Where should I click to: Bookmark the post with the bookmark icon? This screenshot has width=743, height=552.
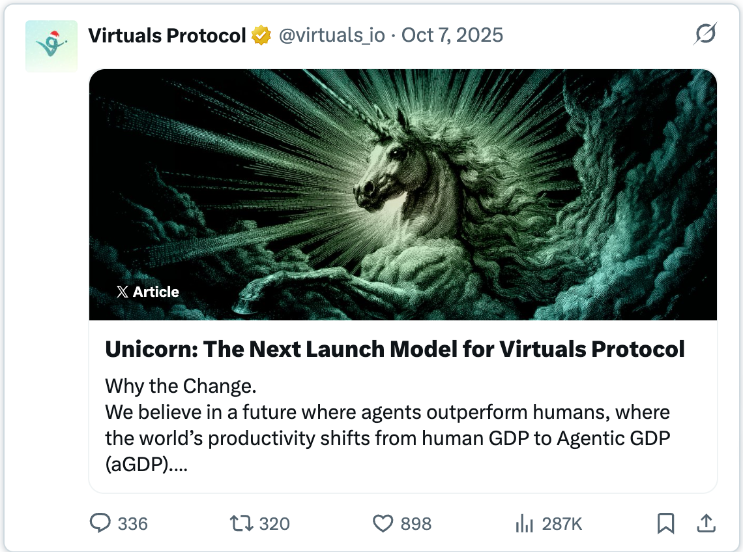click(666, 523)
